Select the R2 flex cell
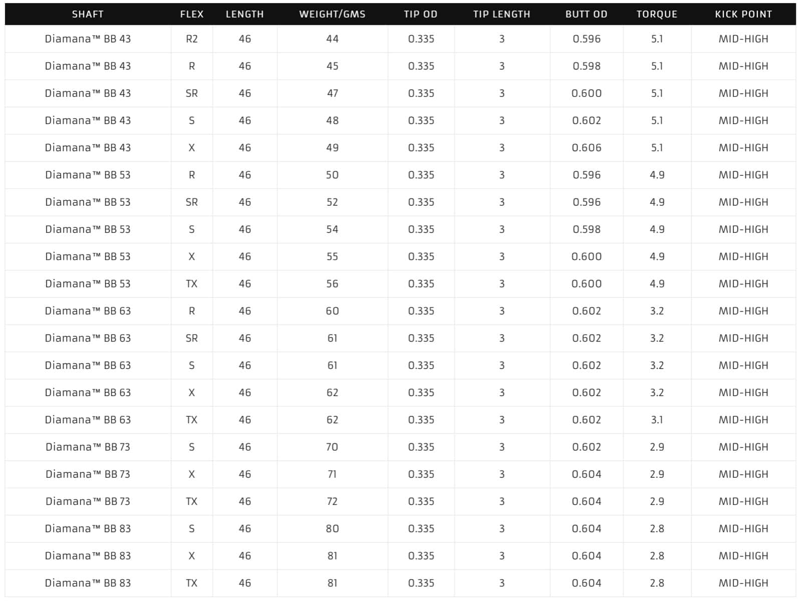The height and width of the screenshot is (601, 798). tap(192, 39)
